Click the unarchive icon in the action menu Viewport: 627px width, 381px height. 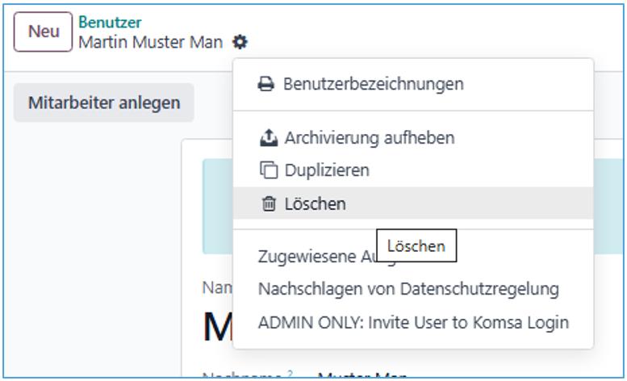click(x=268, y=138)
